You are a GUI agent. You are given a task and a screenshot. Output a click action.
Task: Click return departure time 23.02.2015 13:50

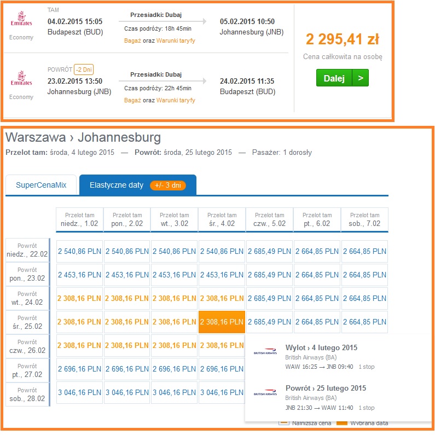pos(75,81)
